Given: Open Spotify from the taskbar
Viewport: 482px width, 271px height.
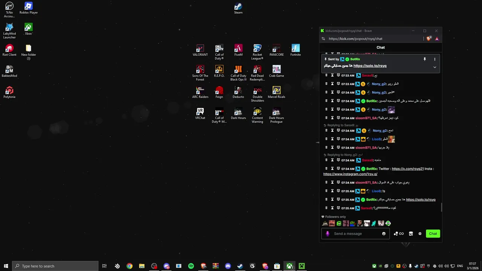Looking at the screenshot, I should [191, 266].
